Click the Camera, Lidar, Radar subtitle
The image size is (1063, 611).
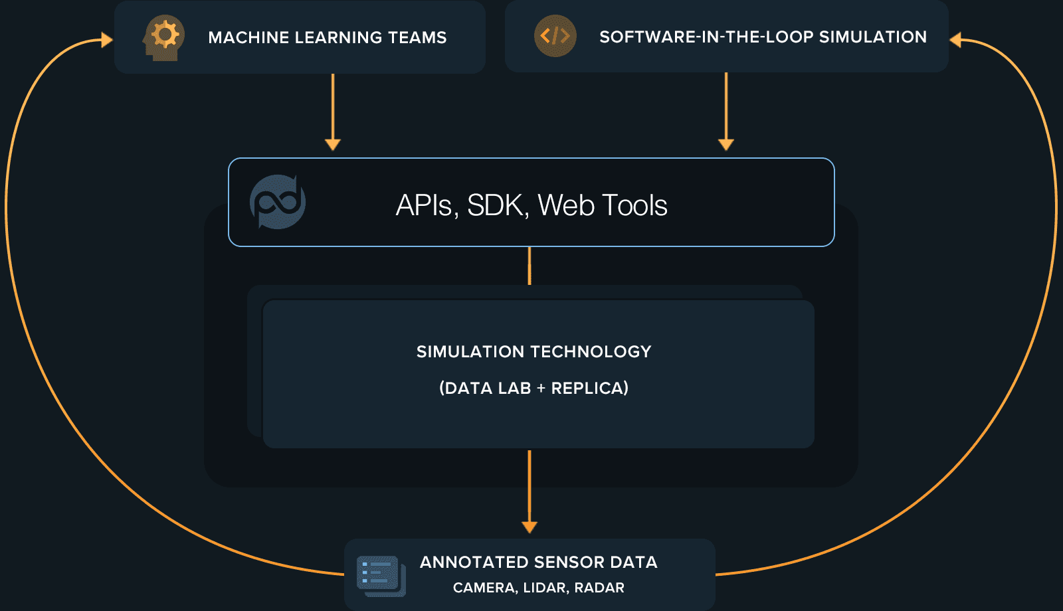[538, 587]
